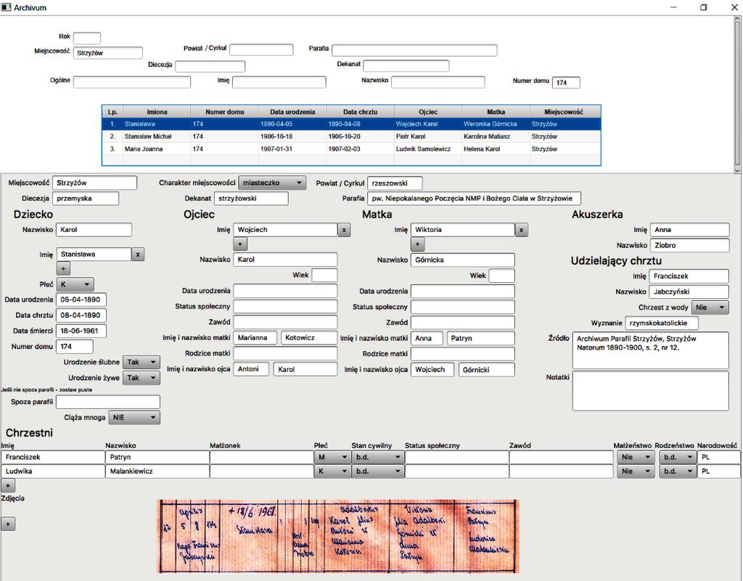Add another father name with the plus button
This screenshot has height=581, width=743.
click(x=240, y=244)
